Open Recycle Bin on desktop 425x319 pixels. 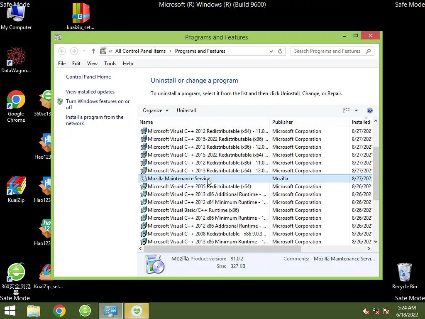coord(404,276)
